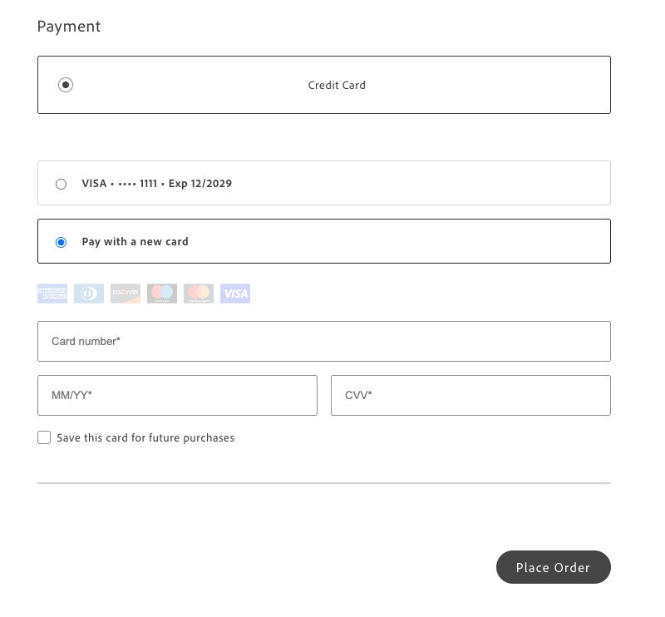Click the Card number input field

pyautogui.click(x=324, y=341)
